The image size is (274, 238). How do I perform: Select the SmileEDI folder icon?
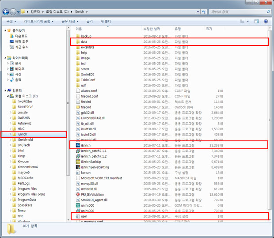[78, 74]
